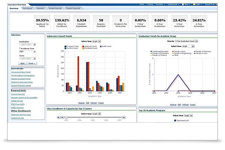Click the year slider handle at 2002
225x150 pixels.
[66, 117]
